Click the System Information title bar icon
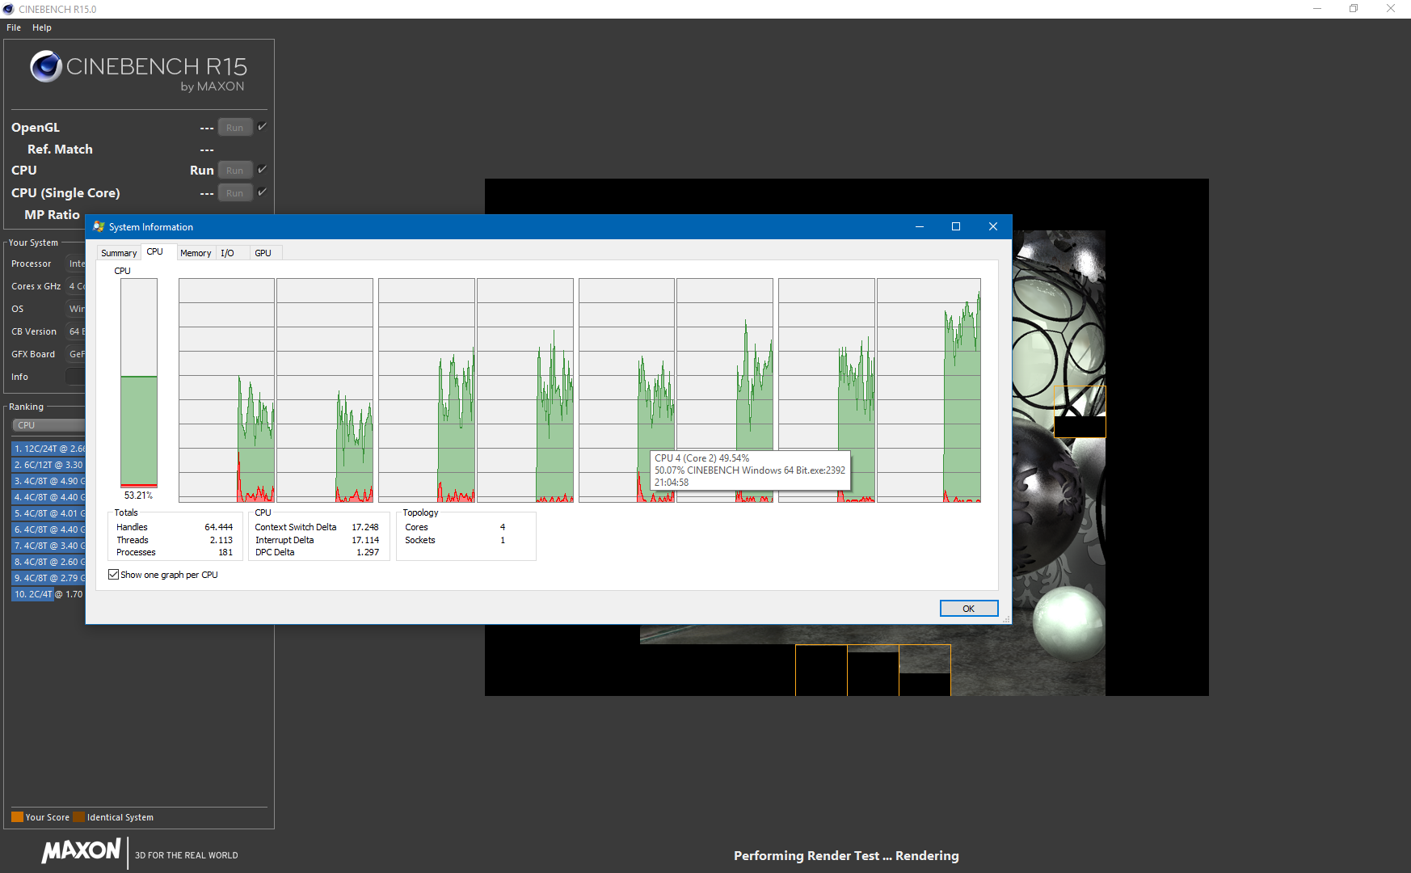This screenshot has width=1411, height=873. (x=99, y=227)
